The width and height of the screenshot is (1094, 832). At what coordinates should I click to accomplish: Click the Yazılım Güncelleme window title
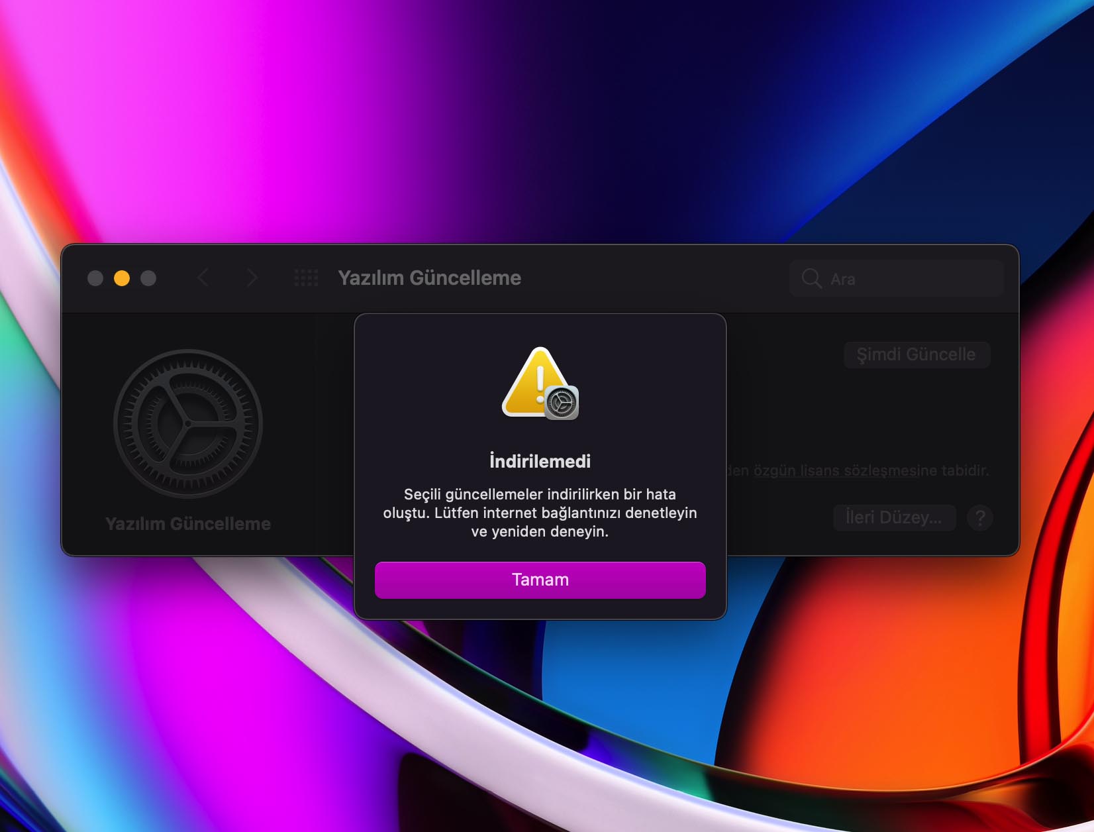point(429,278)
